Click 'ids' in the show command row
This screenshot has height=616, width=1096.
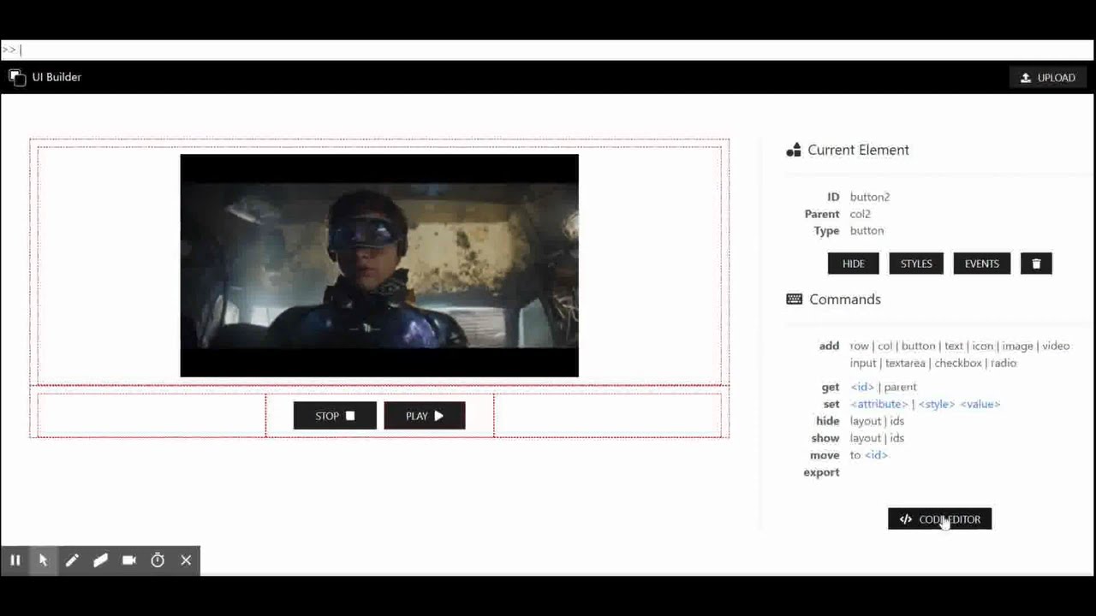pos(896,438)
